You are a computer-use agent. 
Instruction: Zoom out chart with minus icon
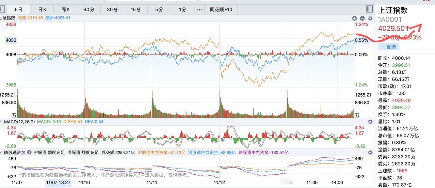pos(362,18)
